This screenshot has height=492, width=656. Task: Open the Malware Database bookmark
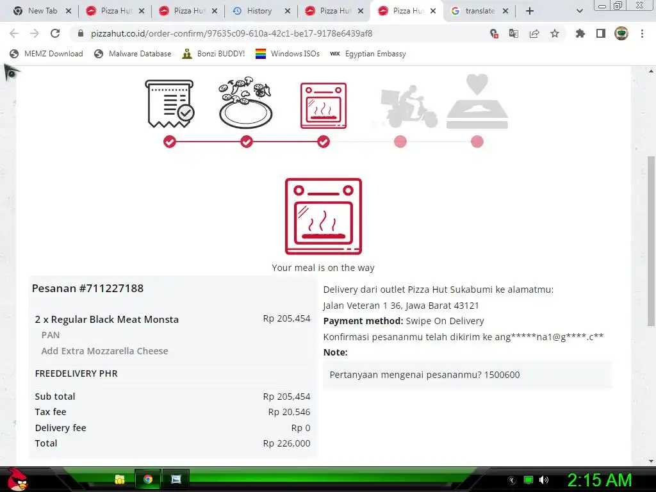click(133, 54)
